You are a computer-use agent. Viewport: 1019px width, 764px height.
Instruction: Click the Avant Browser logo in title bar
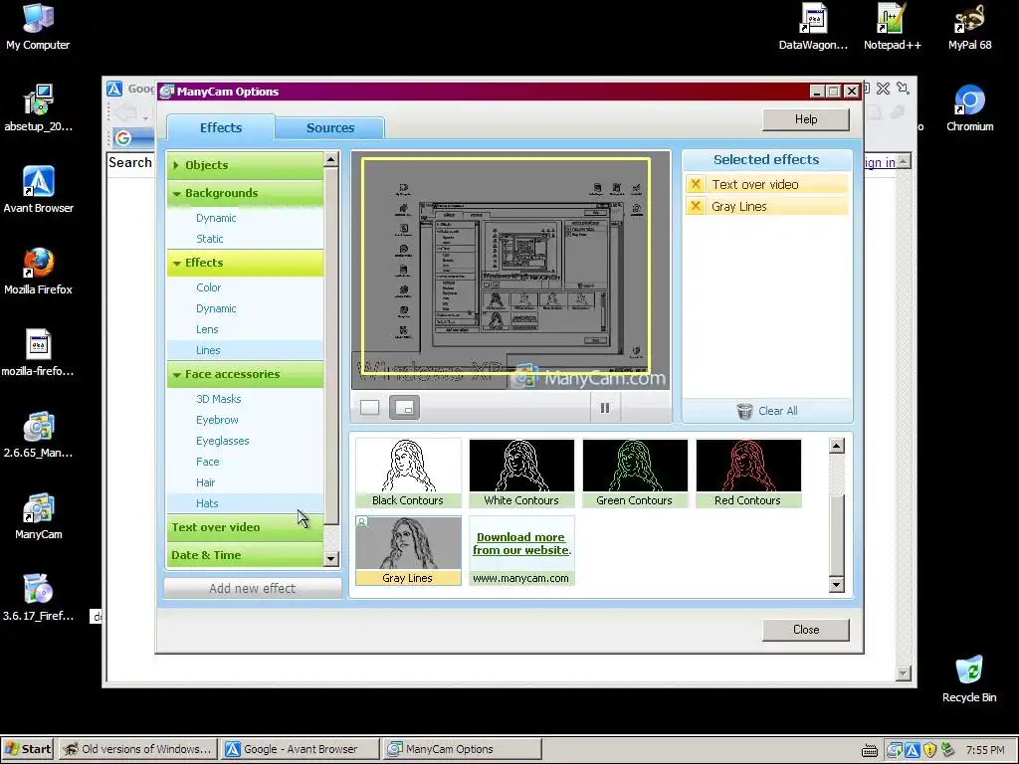click(115, 89)
